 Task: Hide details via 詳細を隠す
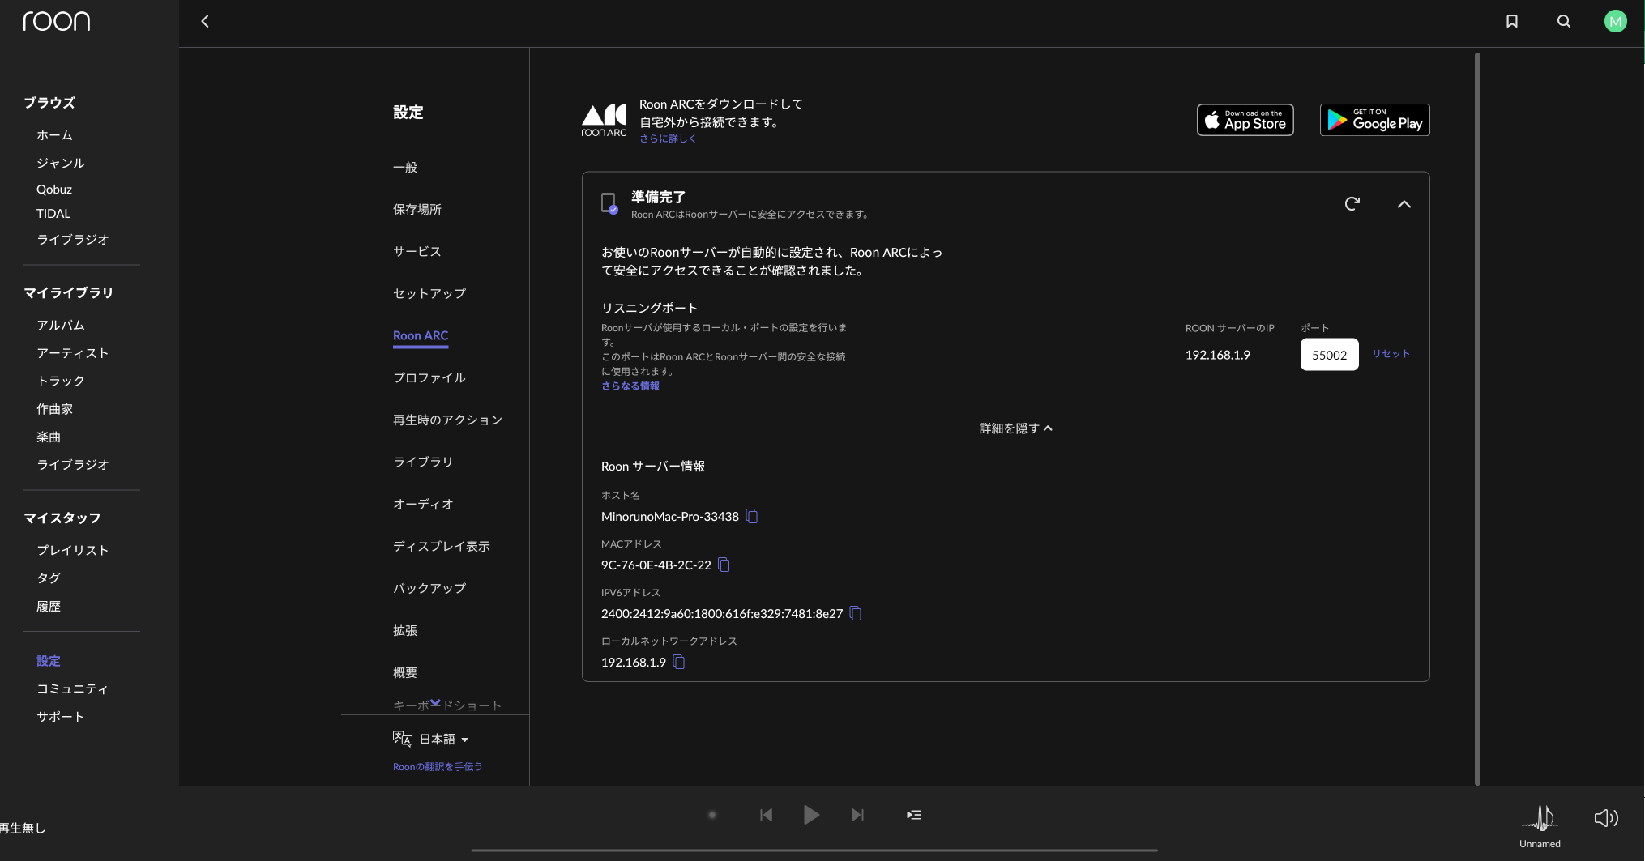pyautogui.click(x=1015, y=428)
